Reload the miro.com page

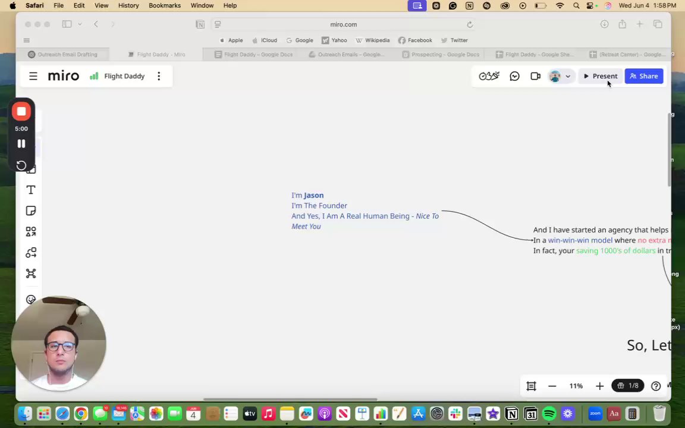[470, 24]
